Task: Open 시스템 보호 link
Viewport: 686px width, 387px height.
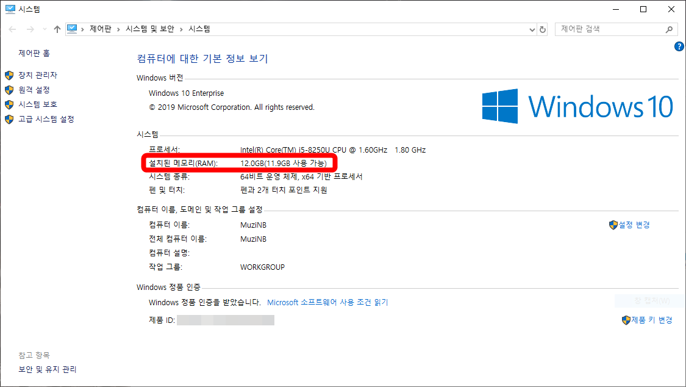Action: point(38,104)
